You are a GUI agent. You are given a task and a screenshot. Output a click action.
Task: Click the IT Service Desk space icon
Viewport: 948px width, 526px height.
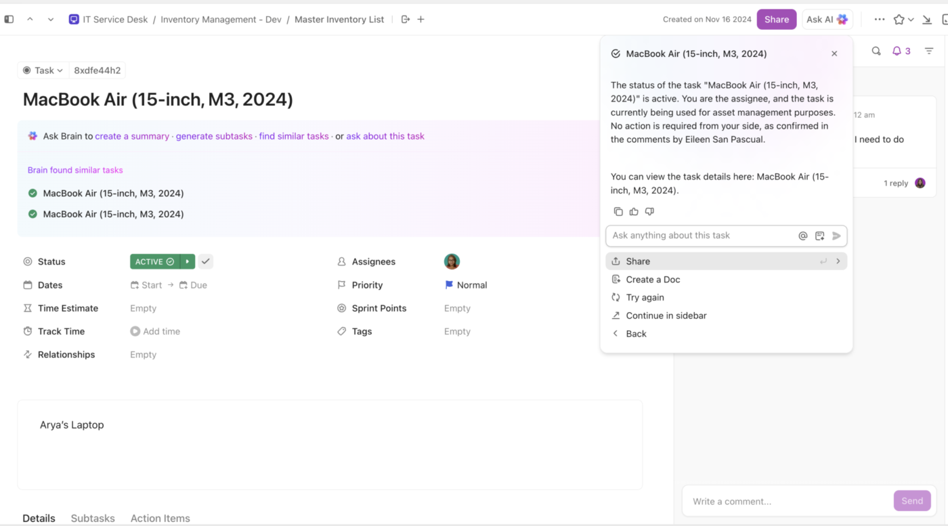[74, 20]
